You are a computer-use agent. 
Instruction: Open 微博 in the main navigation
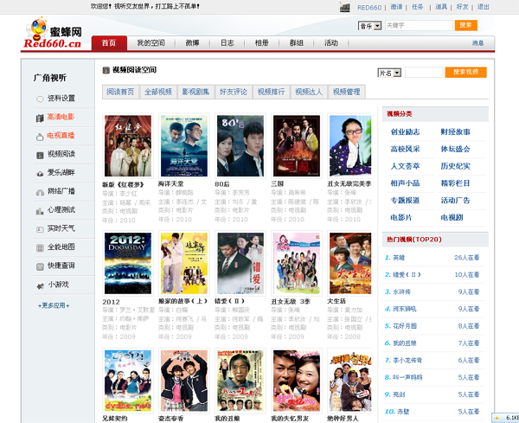click(192, 43)
